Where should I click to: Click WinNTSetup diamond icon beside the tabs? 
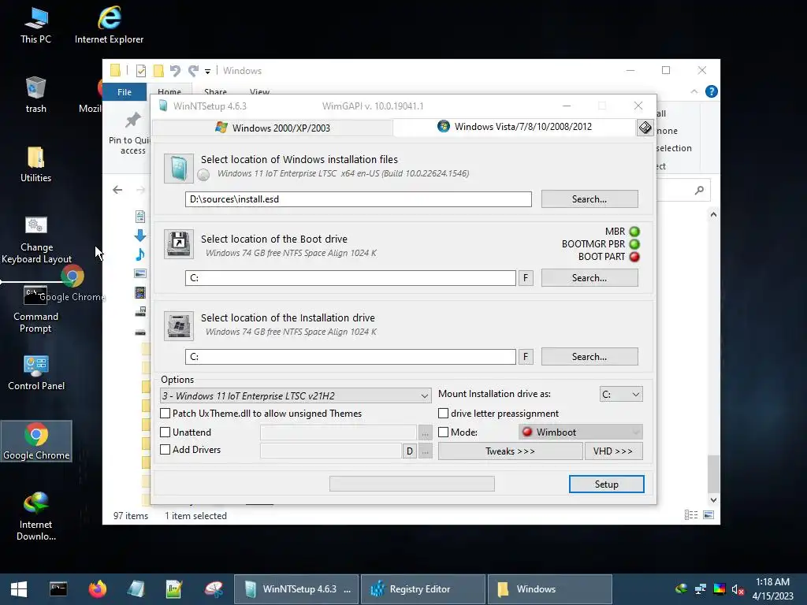coord(645,127)
